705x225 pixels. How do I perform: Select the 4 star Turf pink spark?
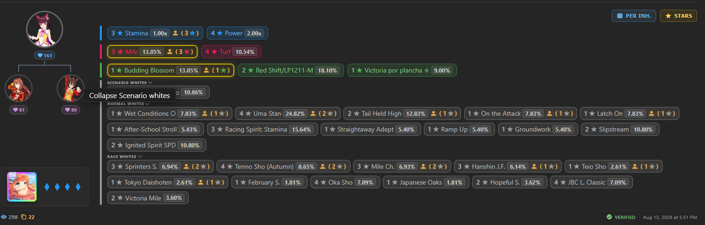click(231, 52)
